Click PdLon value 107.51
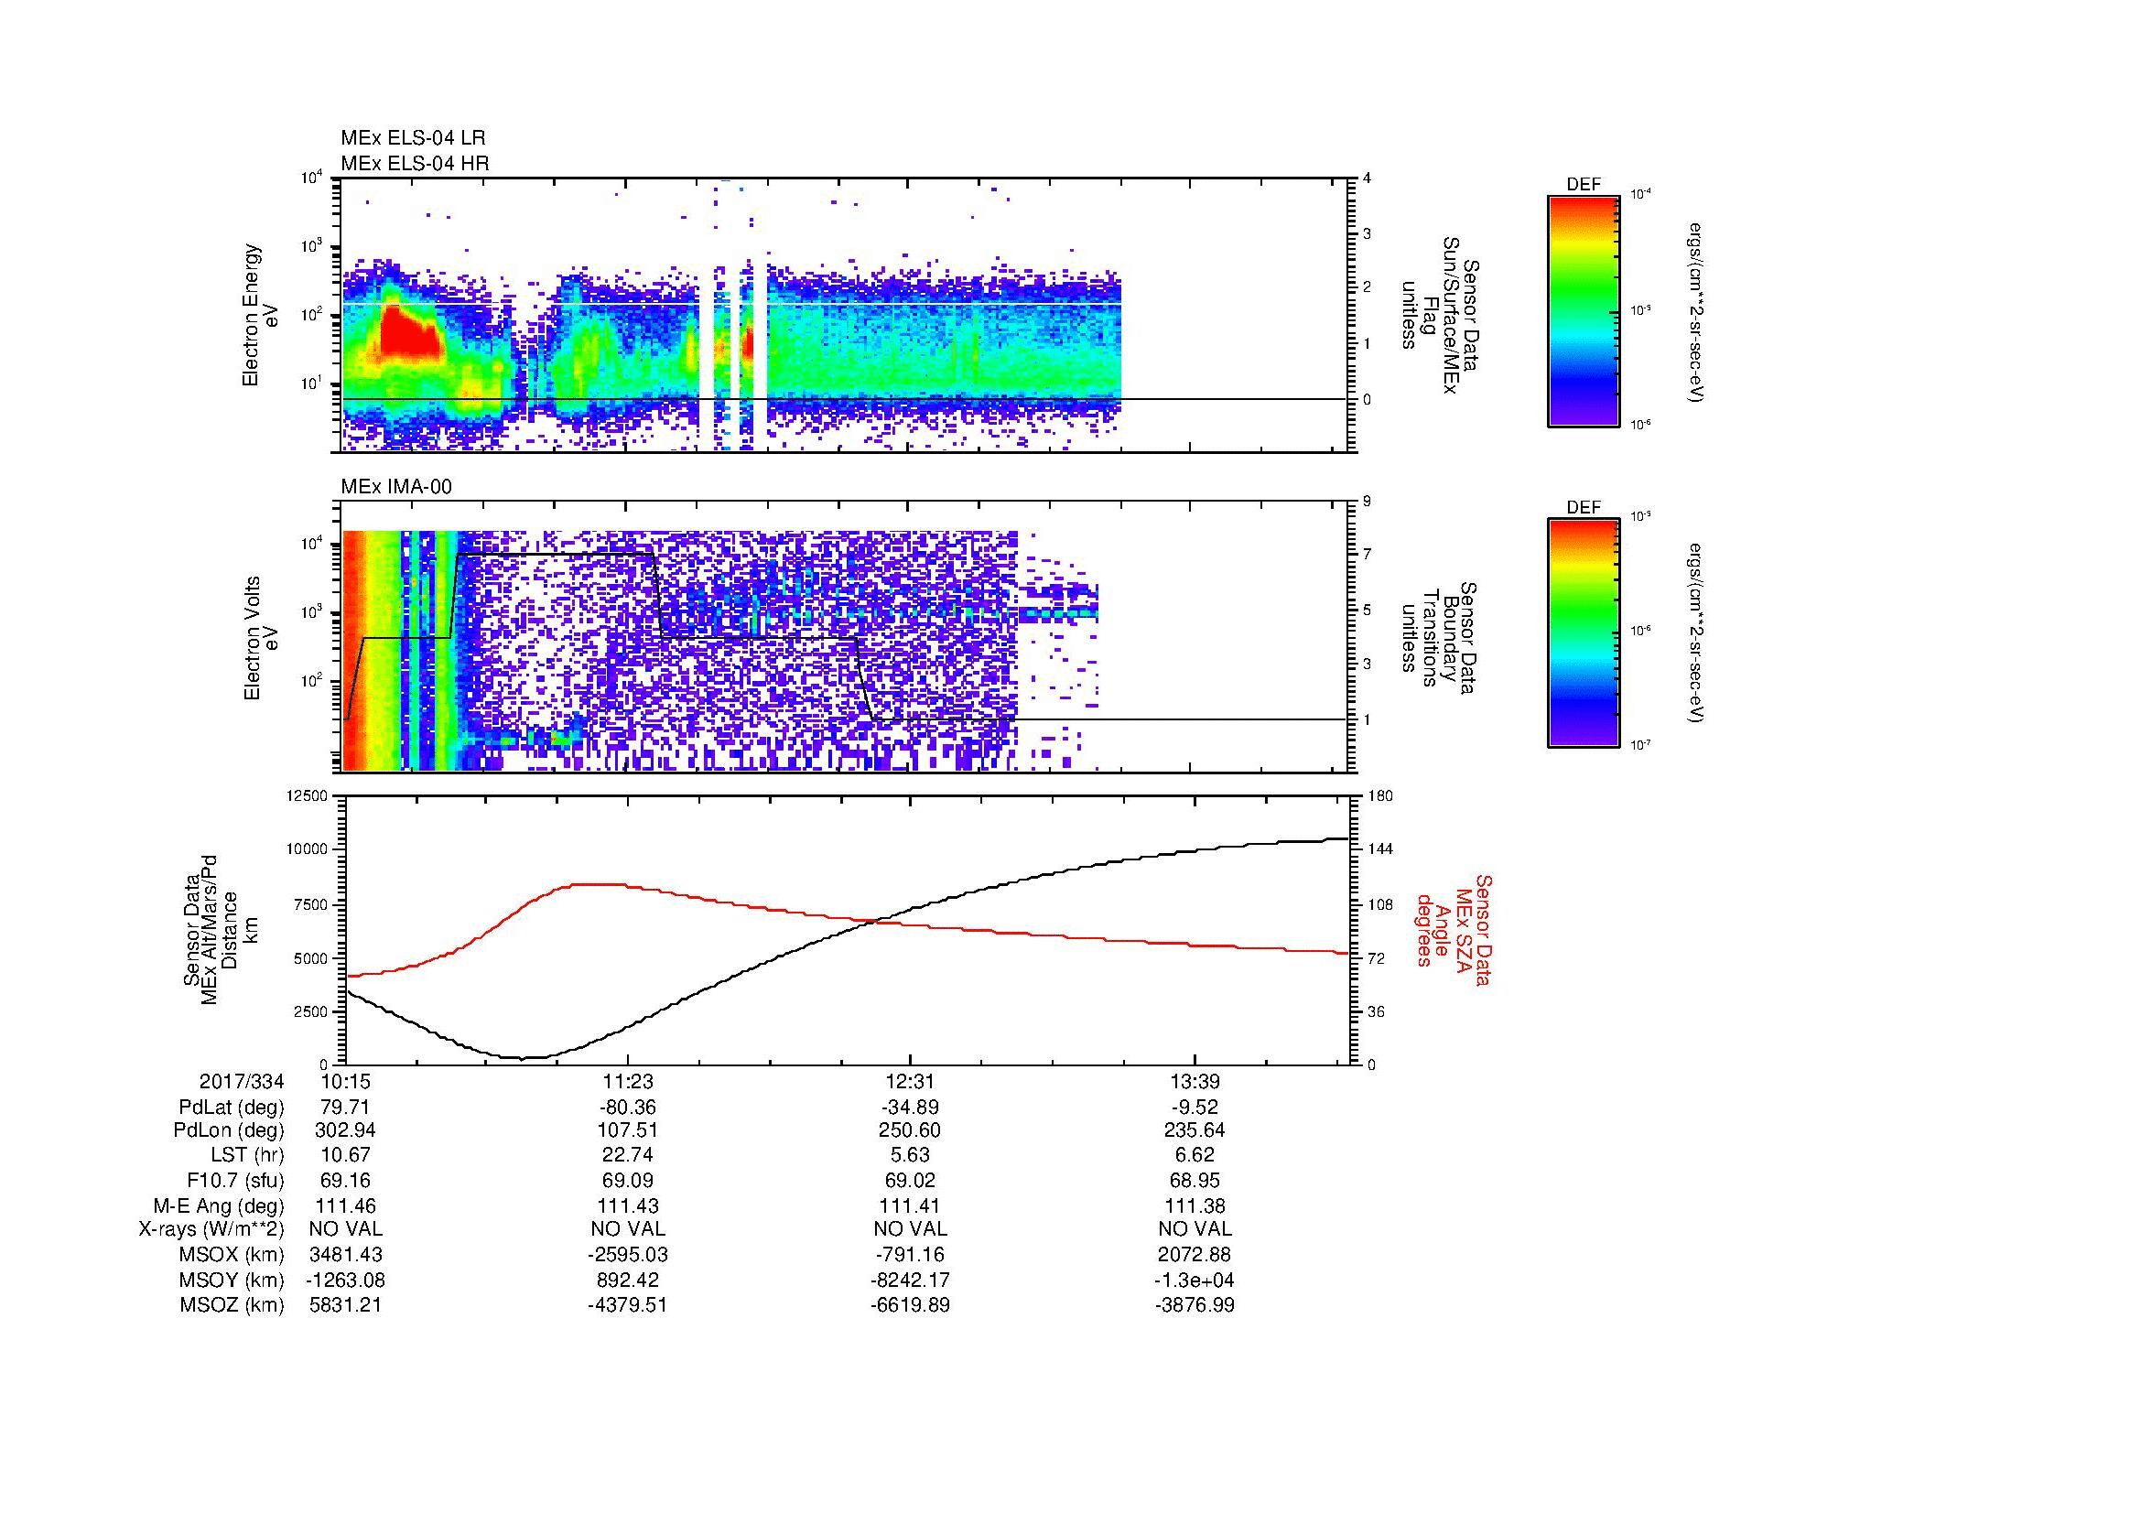Image resolution: width=2141 pixels, height=1513 pixels. tap(629, 1130)
